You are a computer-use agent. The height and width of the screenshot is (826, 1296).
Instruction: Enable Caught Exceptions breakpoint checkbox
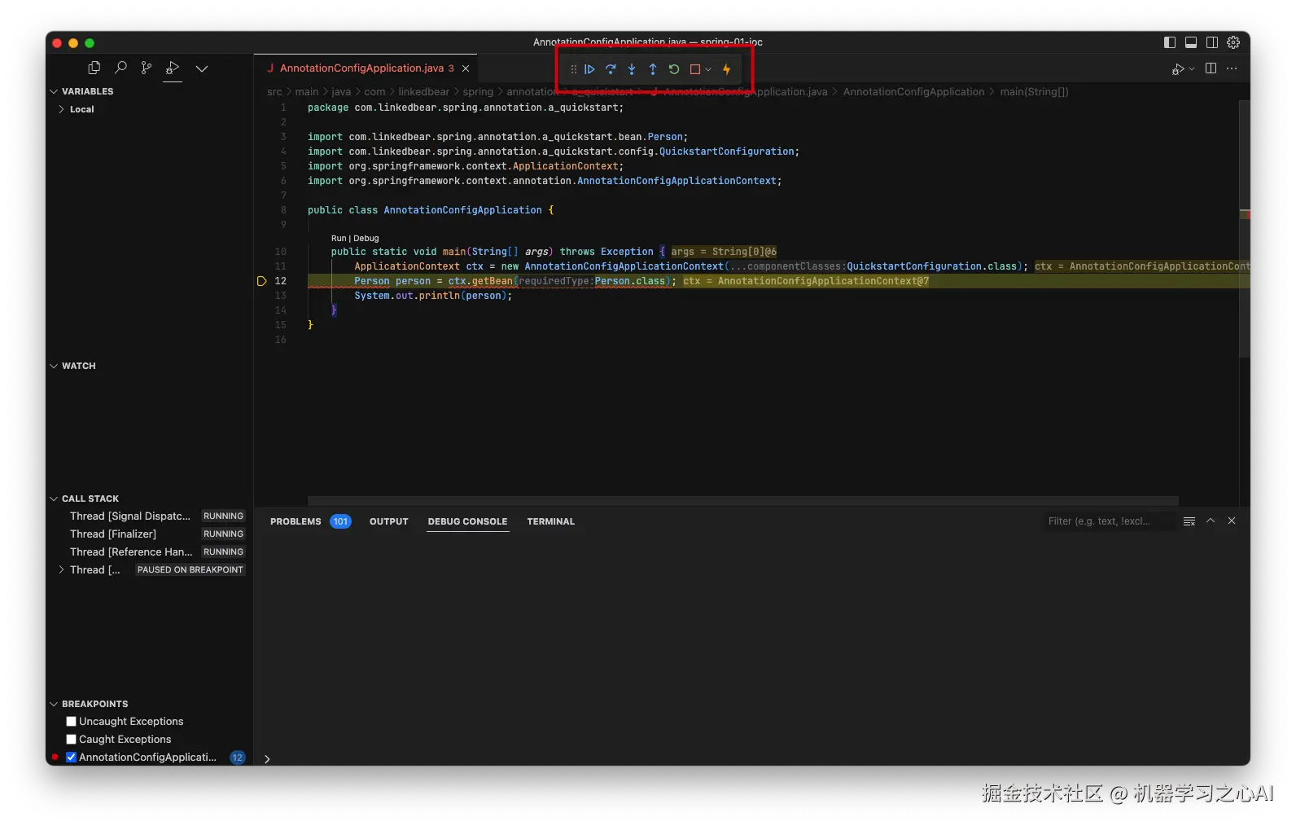click(72, 739)
